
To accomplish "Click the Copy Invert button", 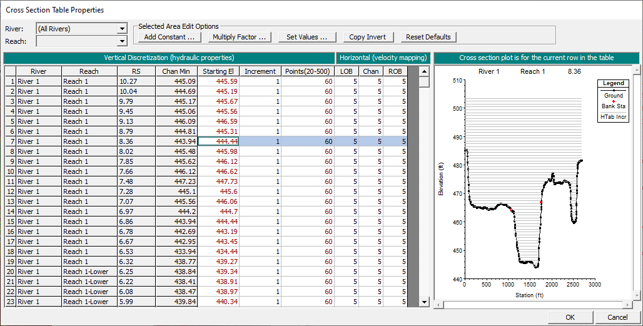I will coord(367,37).
